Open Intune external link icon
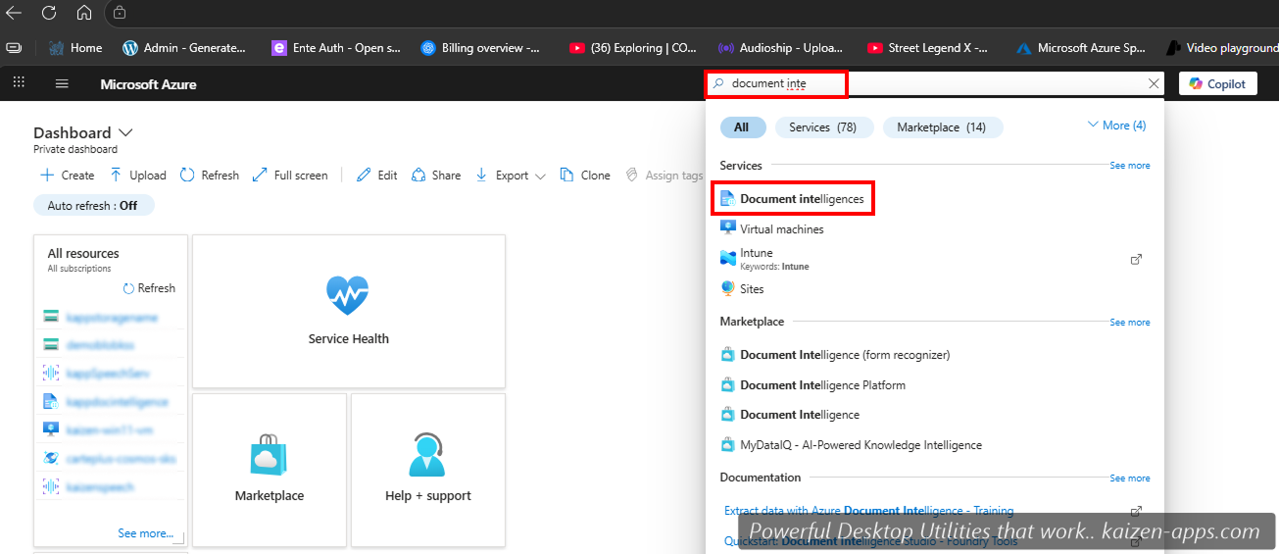 coord(1136,260)
